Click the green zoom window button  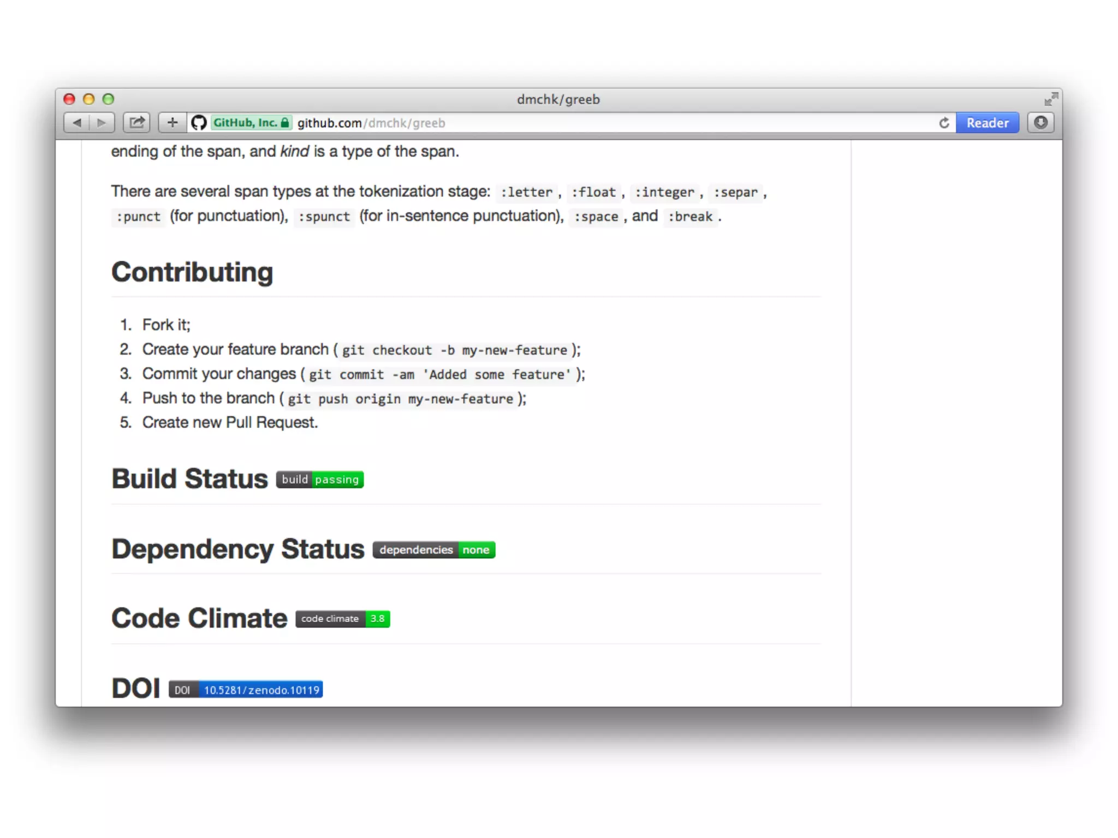[108, 99]
